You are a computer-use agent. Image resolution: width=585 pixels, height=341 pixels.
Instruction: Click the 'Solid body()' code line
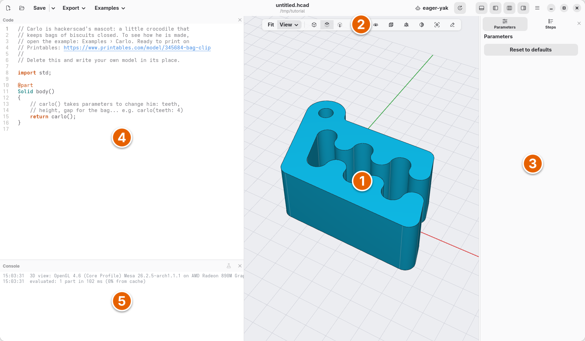tap(36, 92)
